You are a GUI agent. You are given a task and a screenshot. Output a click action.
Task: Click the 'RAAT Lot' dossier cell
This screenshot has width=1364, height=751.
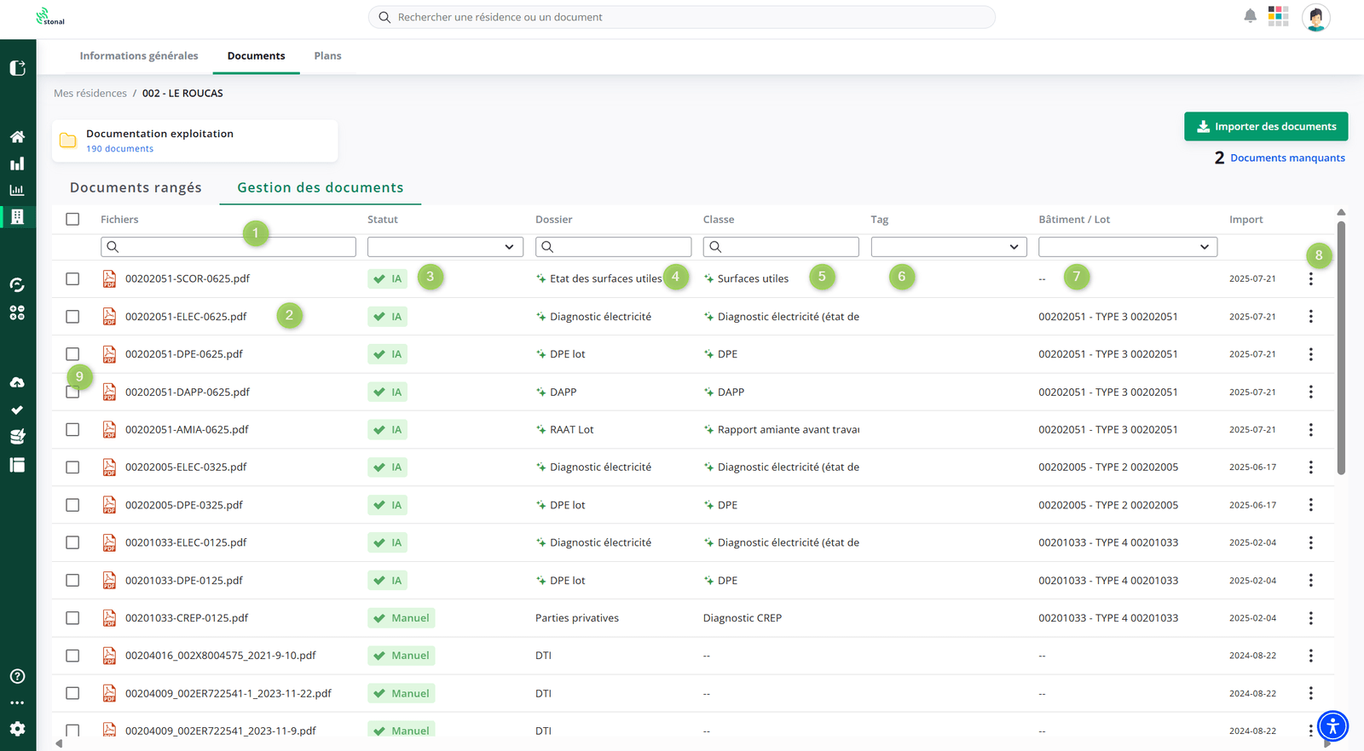click(x=571, y=429)
